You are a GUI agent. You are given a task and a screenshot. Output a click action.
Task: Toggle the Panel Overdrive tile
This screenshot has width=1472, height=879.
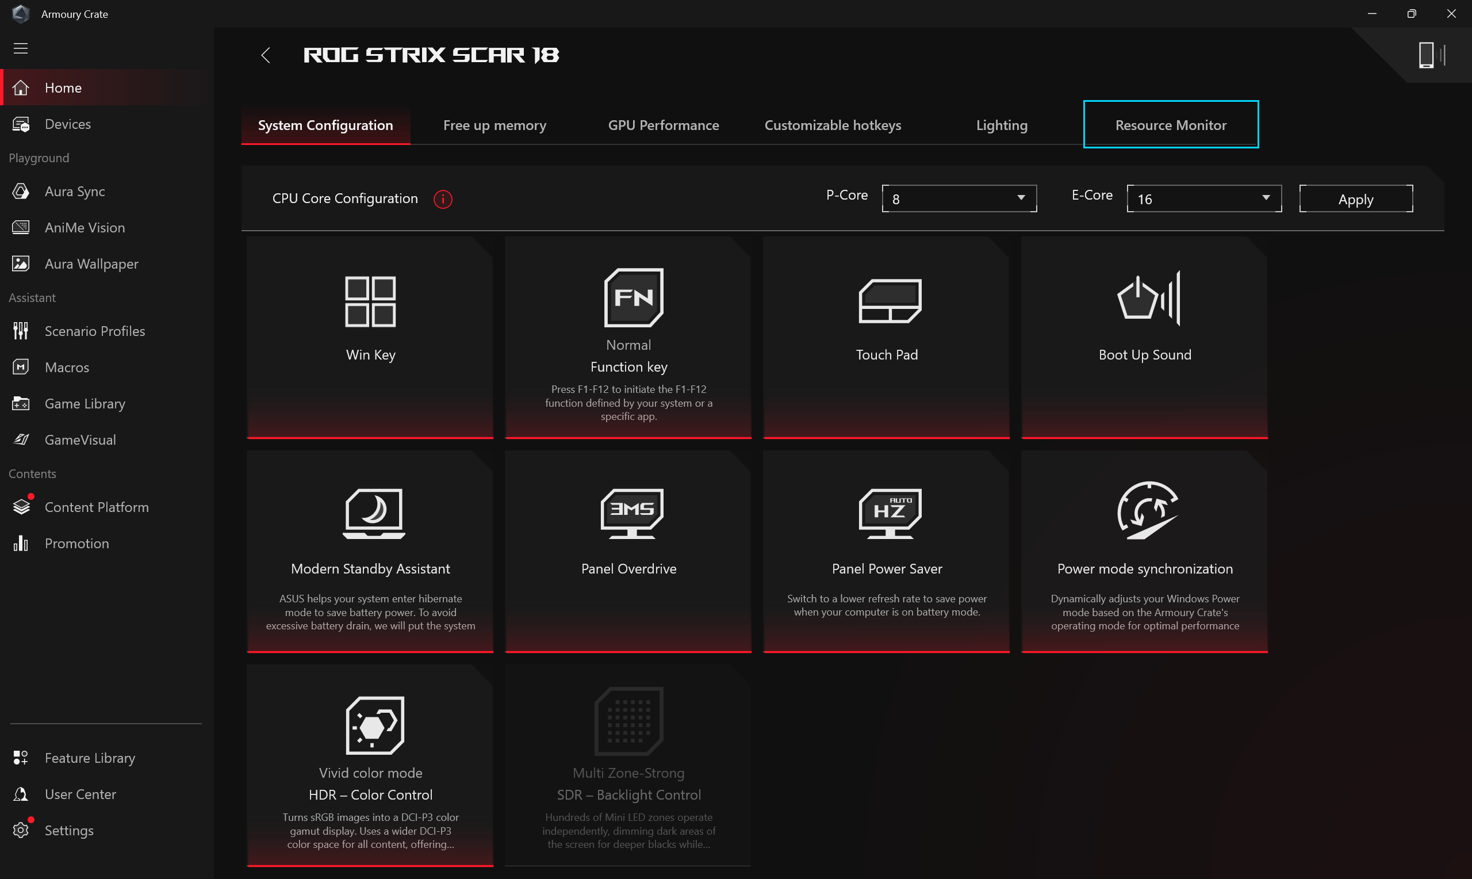(628, 552)
